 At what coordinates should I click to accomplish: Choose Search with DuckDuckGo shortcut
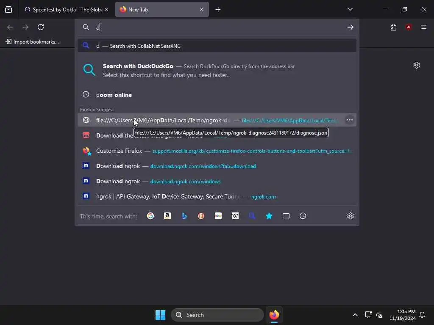(217, 71)
